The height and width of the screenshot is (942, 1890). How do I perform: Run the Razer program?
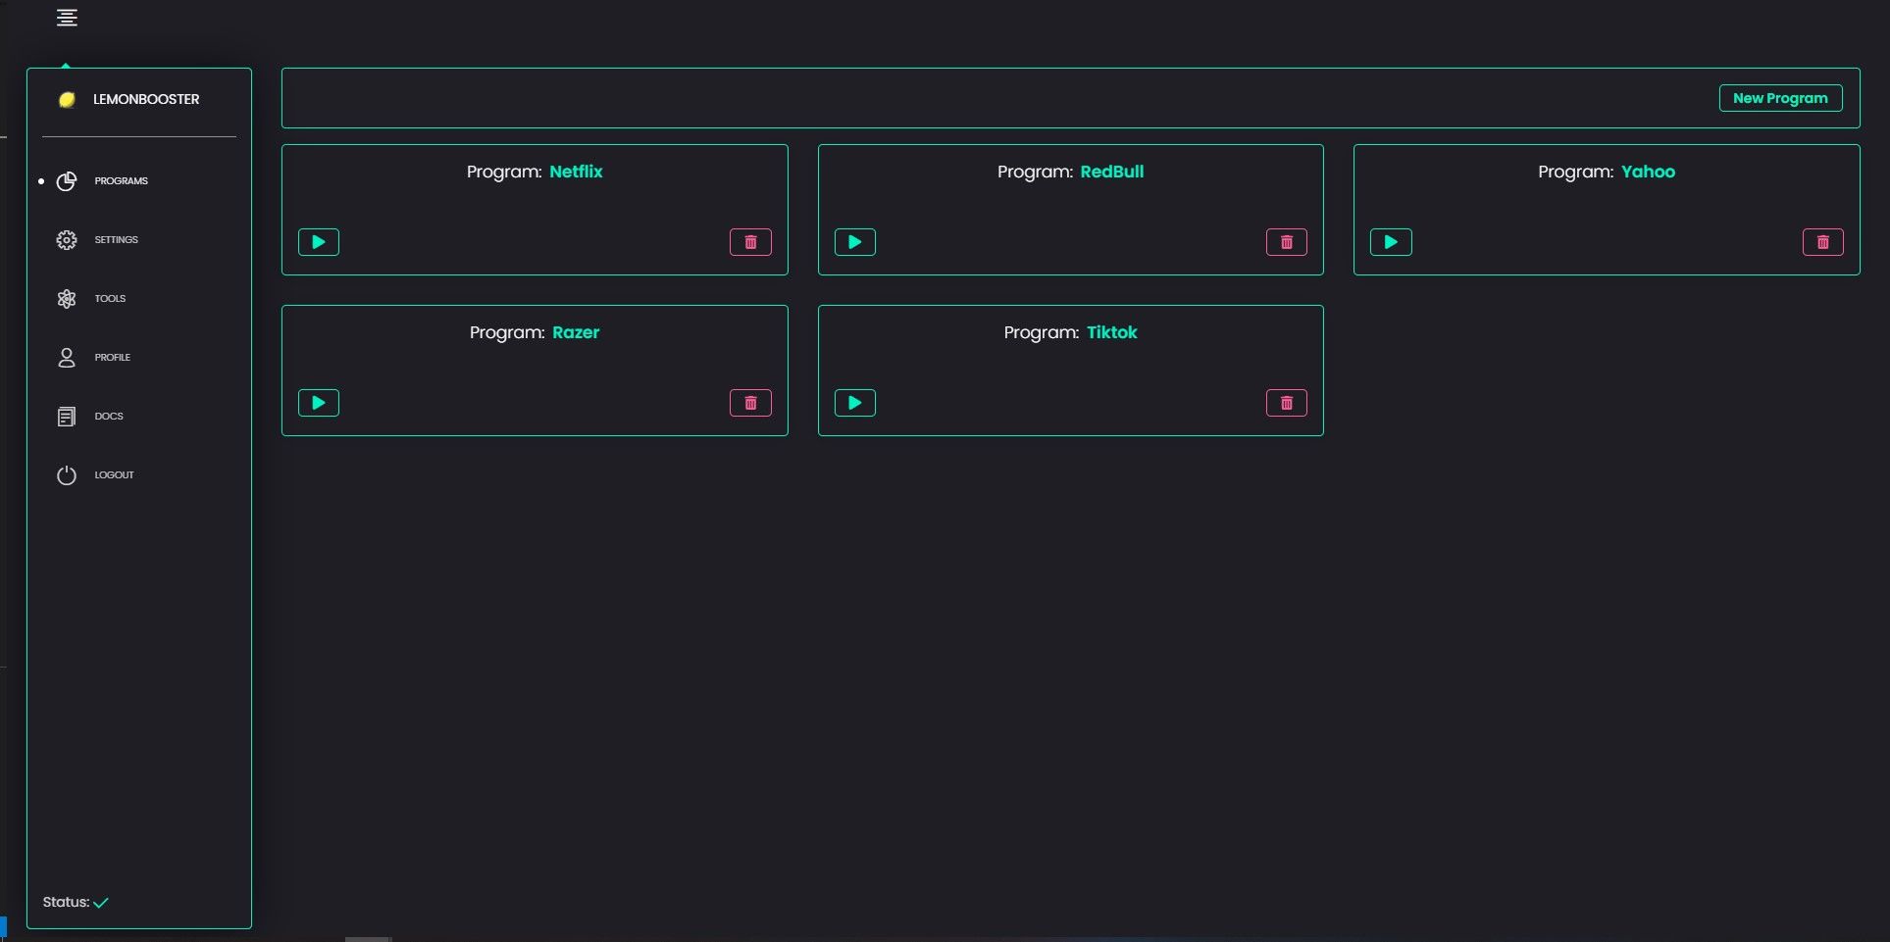pos(319,403)
